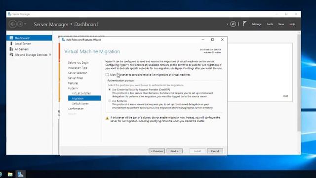Go to Virtual Switches step
This screenshot has width=316, height=178.
click(81, 93)
